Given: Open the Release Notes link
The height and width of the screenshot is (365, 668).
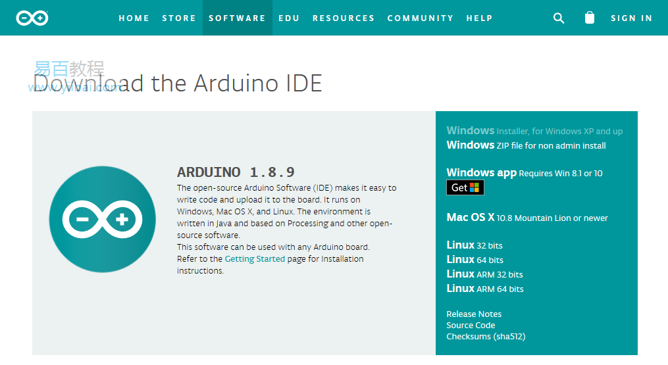Looking at the screenshot, I should [x=474, y=314].
